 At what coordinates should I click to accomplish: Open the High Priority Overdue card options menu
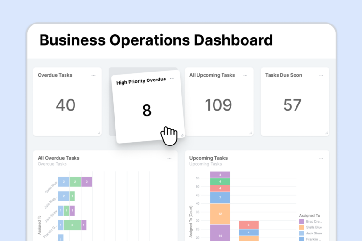click(172, 79)
